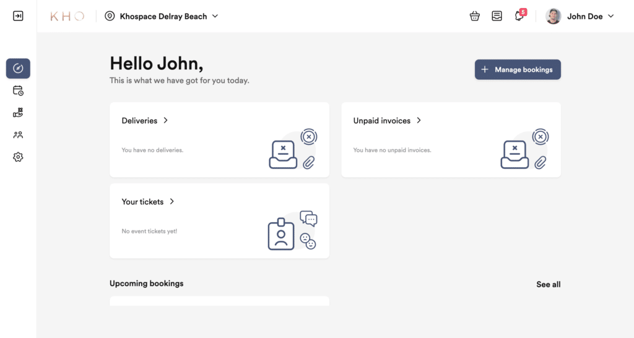The image size is (634, 338).
Task: Click the John Doe name label
Action: (x=584, y=16)
